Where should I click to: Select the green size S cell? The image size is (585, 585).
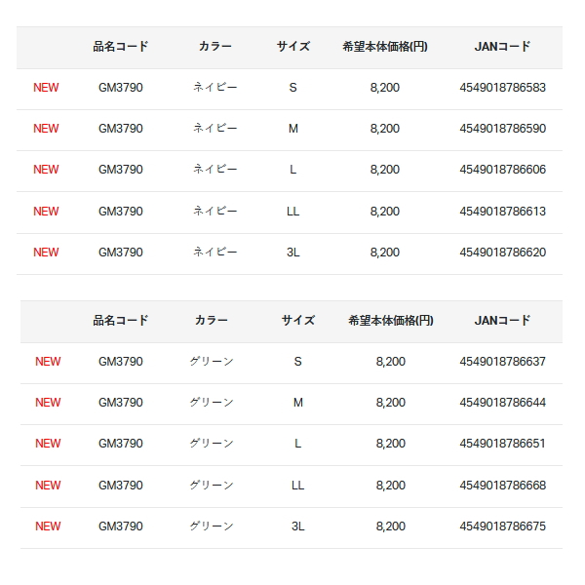pyautogui.click(x=297, y=361)
